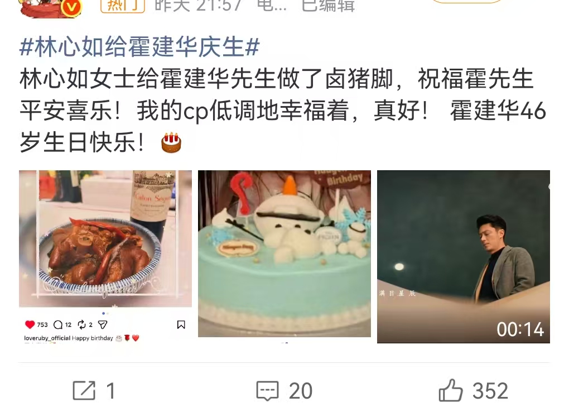Open the poster's avatar with V badge
The image size is (569, 407).
51,8
